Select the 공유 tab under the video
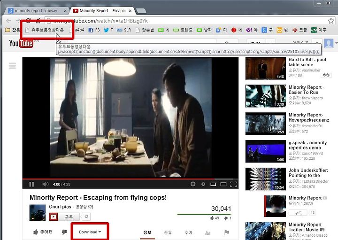 [x=168, y=232]
